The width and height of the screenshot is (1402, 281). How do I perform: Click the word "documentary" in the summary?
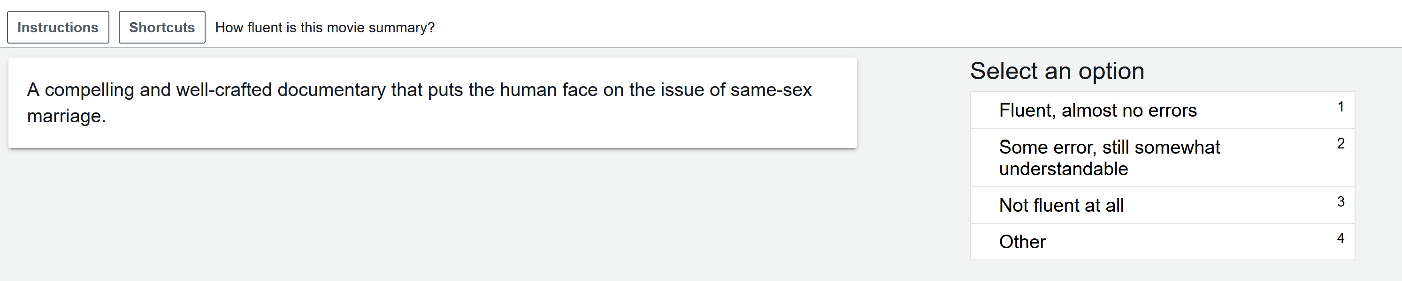pos(331,89)
